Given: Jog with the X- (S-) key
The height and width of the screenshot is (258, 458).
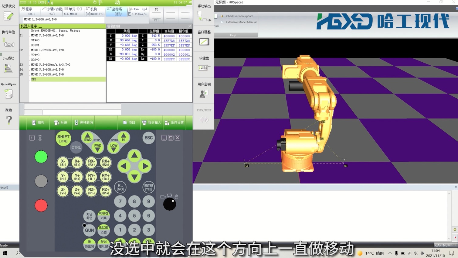Looking at the screenshot, I should click(x=63, y=163).
